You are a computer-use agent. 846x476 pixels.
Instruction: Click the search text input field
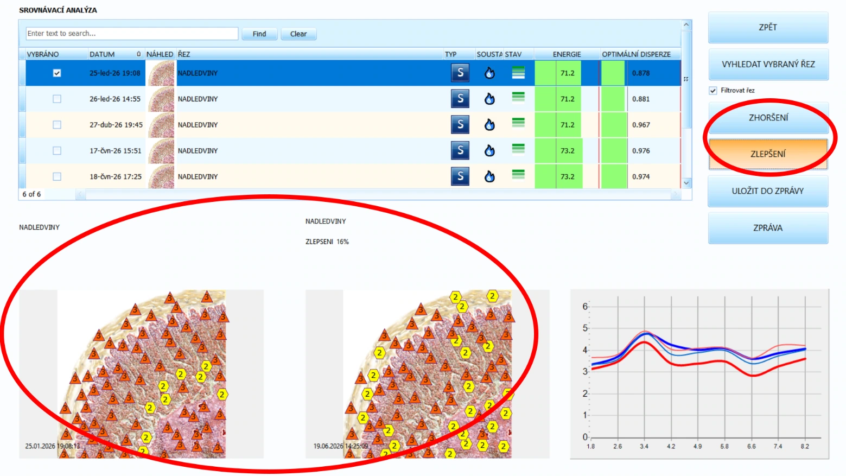pos(132,34)
